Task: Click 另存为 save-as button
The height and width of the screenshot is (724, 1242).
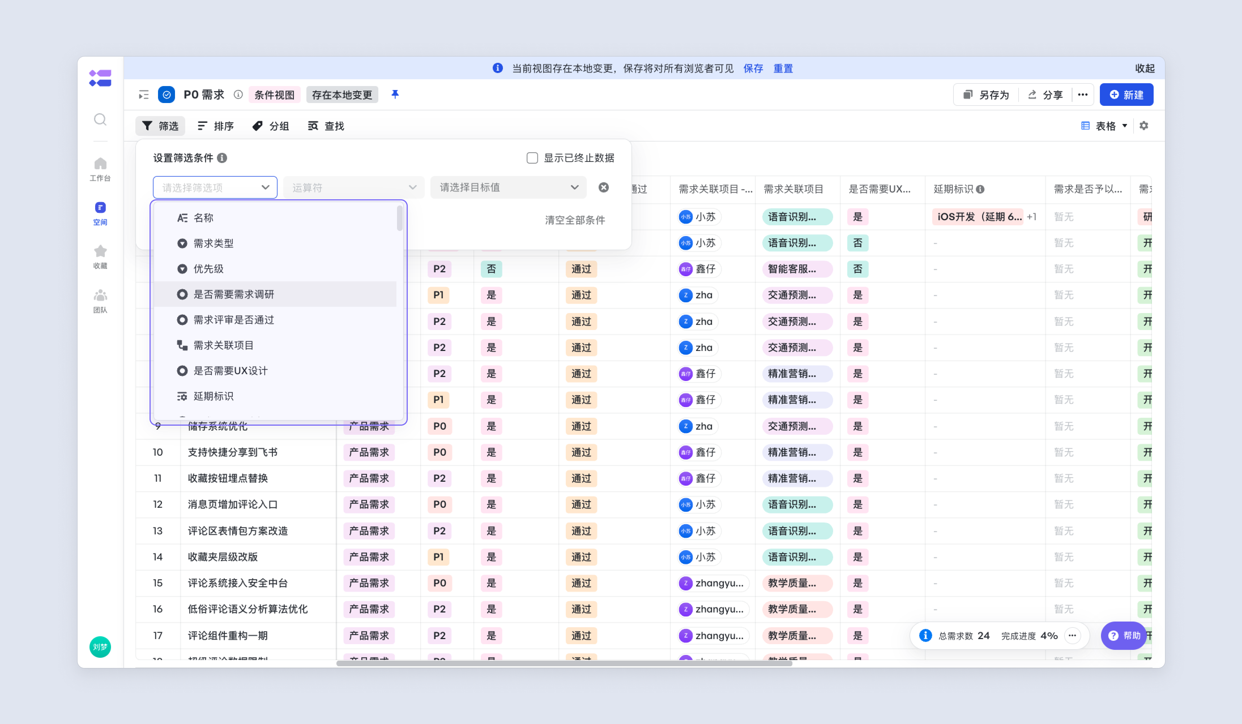Action: [986, 95]
